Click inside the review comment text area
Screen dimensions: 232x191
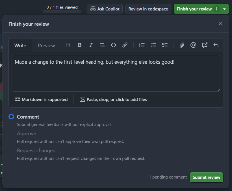116,73
